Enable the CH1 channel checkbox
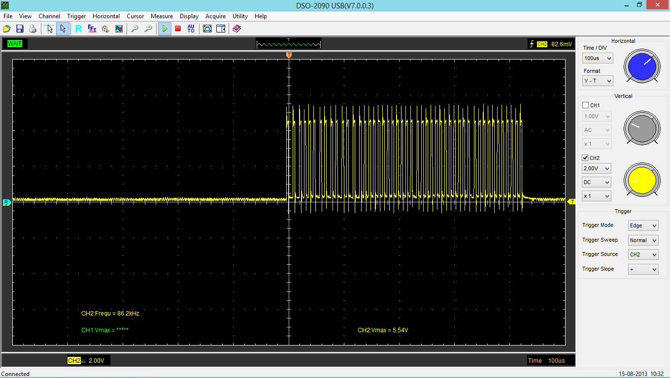Viewport: 670px width, 378px height. tap(585, 105)
